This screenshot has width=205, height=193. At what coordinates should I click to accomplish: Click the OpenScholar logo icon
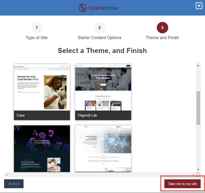(x=83, y=8)
